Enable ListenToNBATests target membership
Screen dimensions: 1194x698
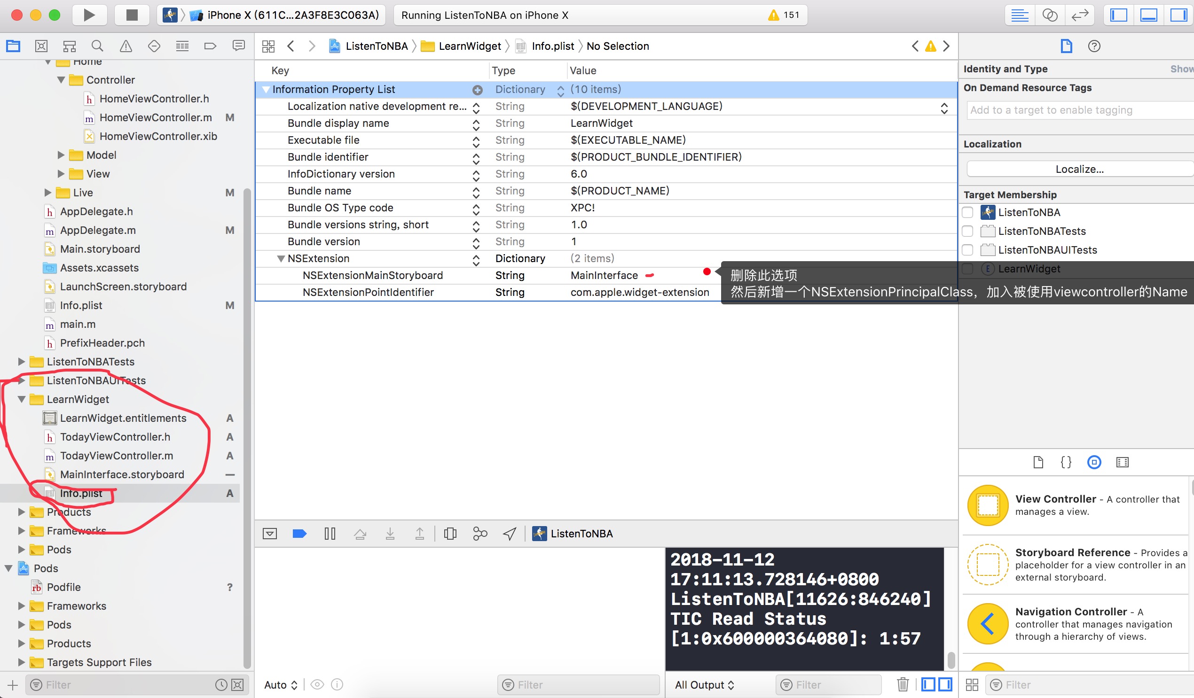[967, 231]
